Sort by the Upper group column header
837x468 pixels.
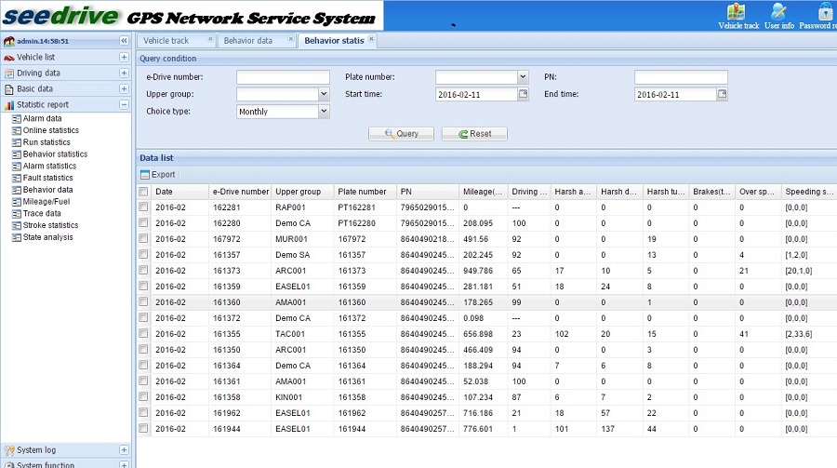pos(302,192)
